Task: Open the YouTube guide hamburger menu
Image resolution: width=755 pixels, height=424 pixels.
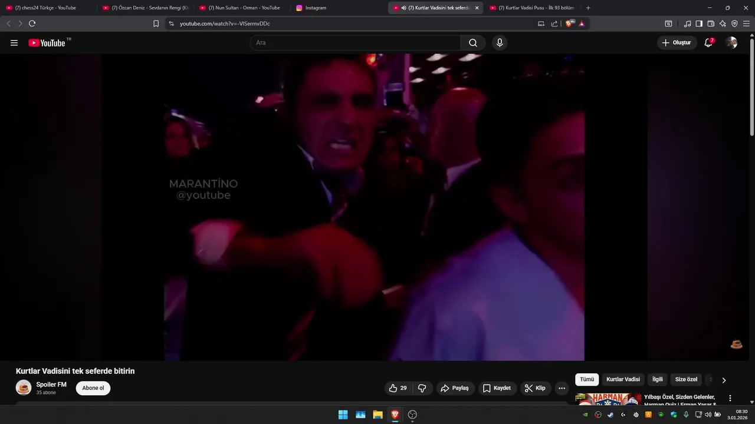Action: [x=14, y=43]
